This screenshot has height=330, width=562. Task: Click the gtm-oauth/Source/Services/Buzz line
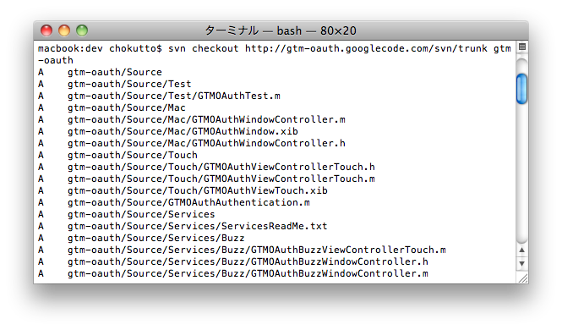coord(141,238)
